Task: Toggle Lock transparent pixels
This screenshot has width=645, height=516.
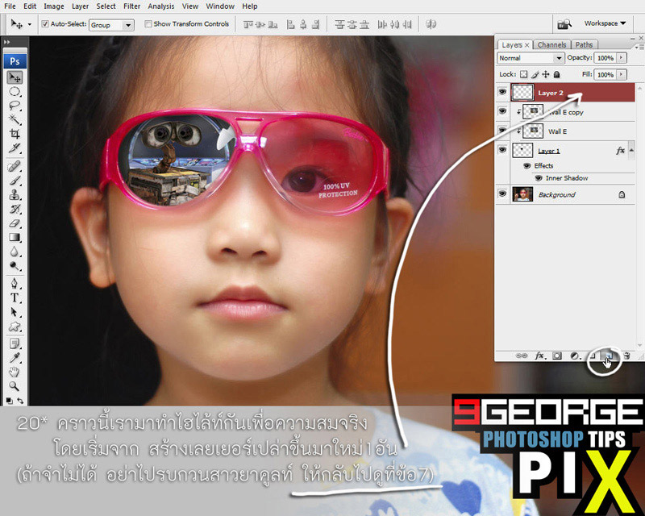Action: (523, 74)
